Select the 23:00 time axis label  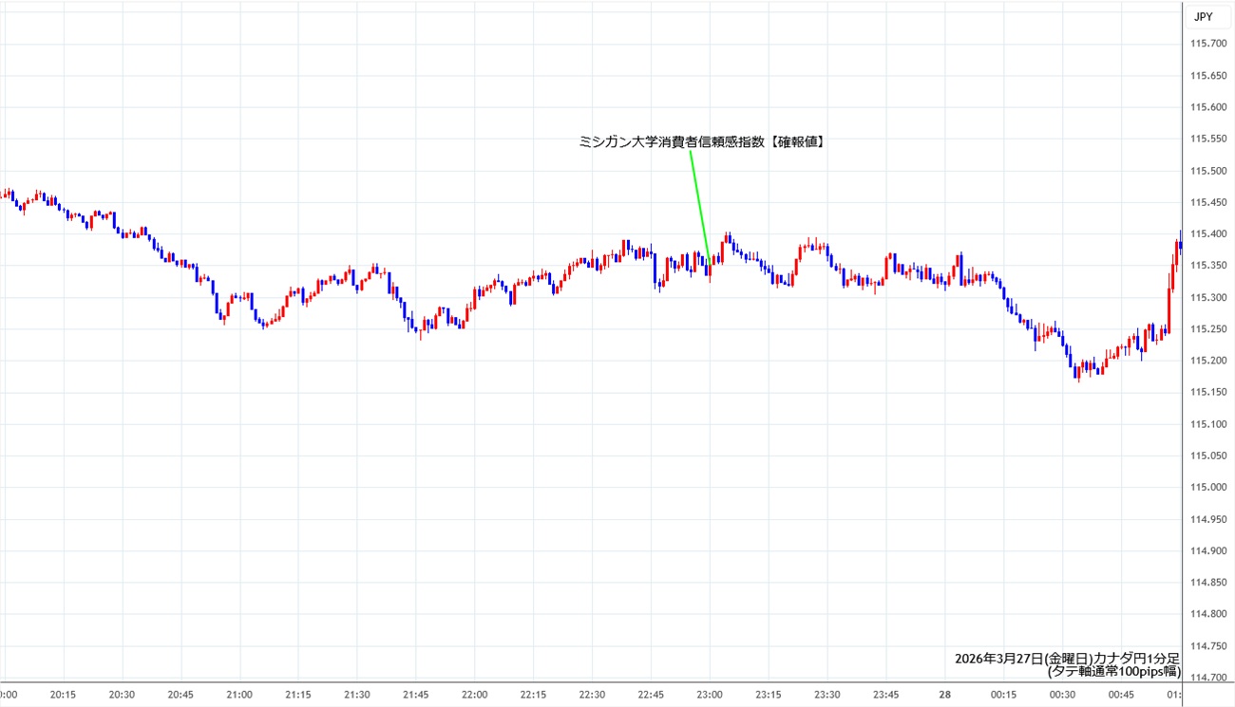(710, 695)
